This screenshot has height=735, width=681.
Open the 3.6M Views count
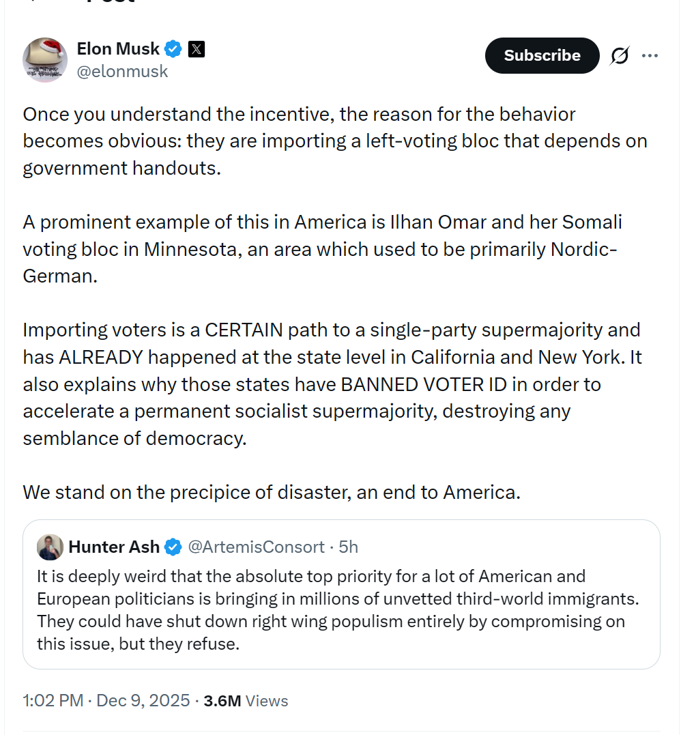[246, 701]
